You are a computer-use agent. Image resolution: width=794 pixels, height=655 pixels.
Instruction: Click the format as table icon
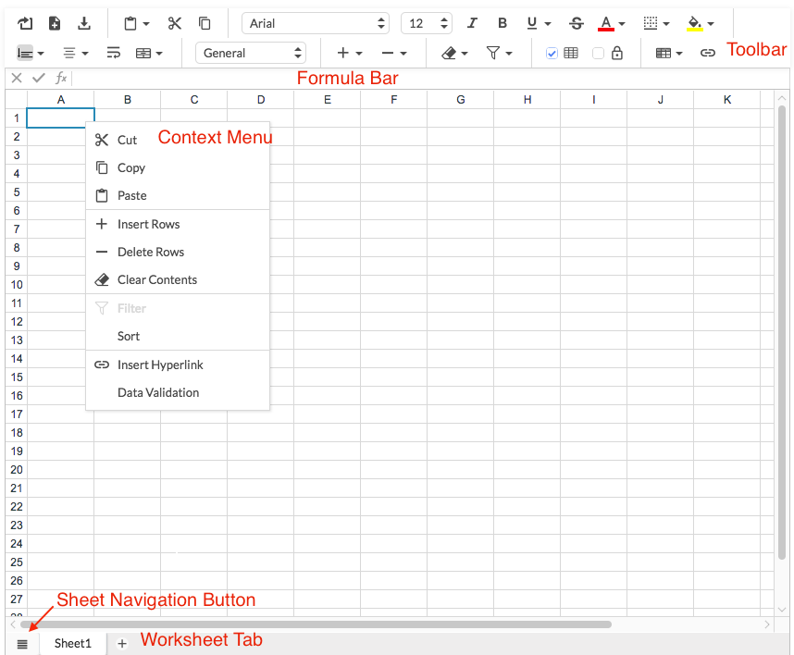[x=663, y=53]
